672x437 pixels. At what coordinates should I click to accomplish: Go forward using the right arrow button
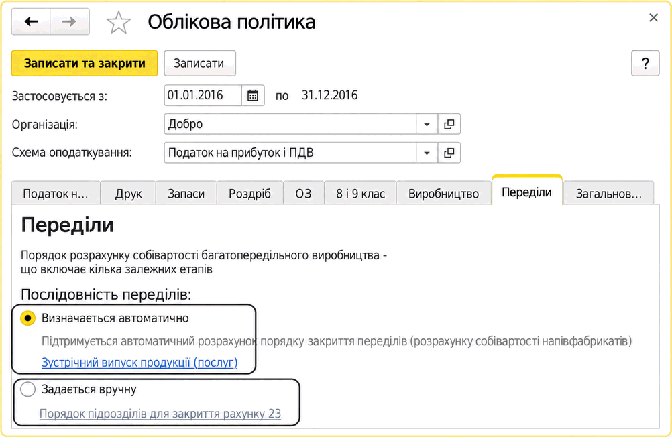coord(70,21)
